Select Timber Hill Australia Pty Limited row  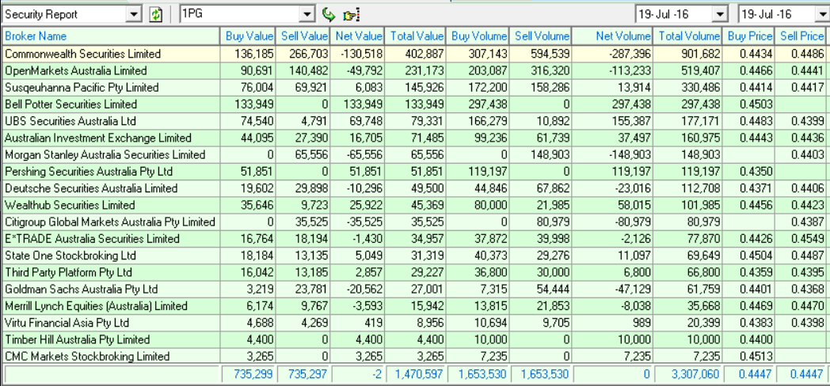(x=415, y=340)
